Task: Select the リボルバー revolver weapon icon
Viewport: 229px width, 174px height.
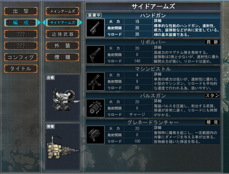Action: (x=95, y=54)
